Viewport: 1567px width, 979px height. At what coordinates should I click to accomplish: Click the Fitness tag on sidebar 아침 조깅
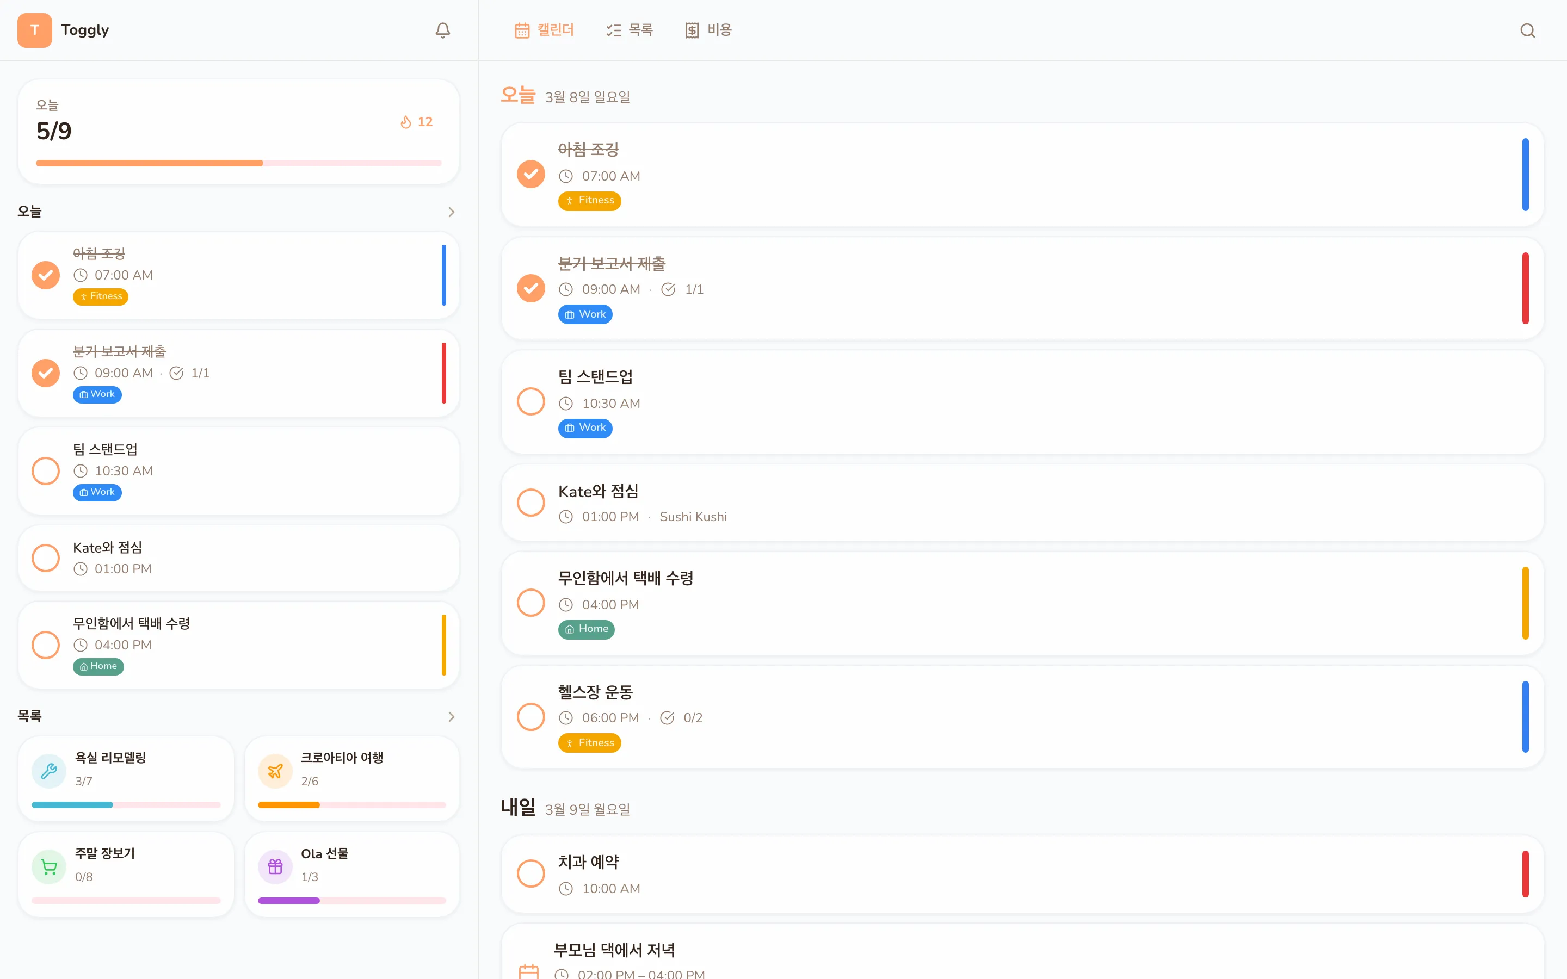(100, 296)
